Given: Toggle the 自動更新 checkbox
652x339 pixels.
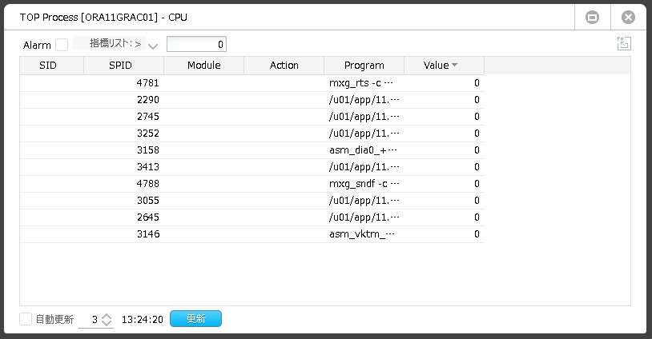Looking at the screenshot, I should 26,319.
